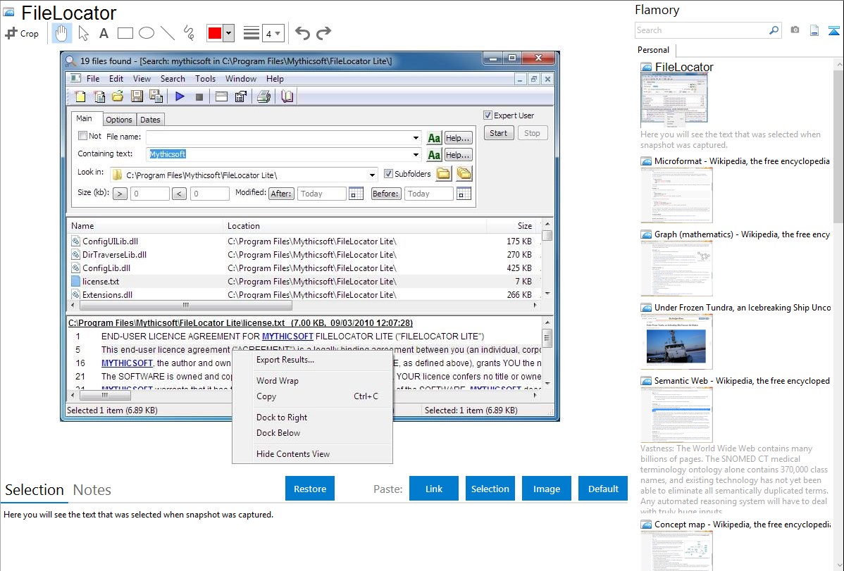Click the line style icon
844x571 pixels.
251,33
